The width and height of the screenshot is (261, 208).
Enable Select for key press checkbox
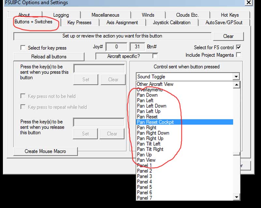(x=23, y=48)
